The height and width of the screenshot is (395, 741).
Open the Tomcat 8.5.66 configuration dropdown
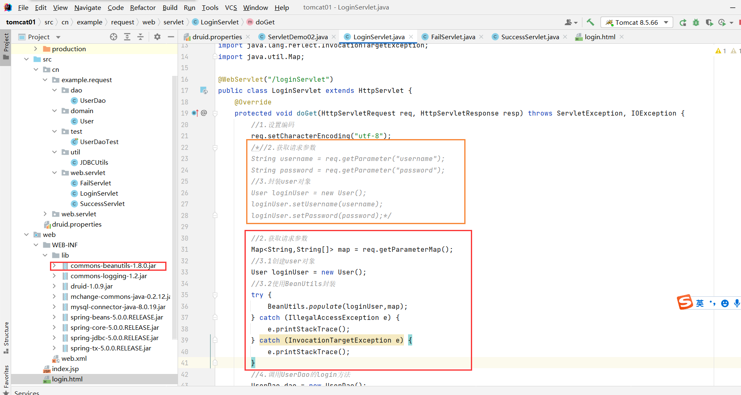pos(665,22)
